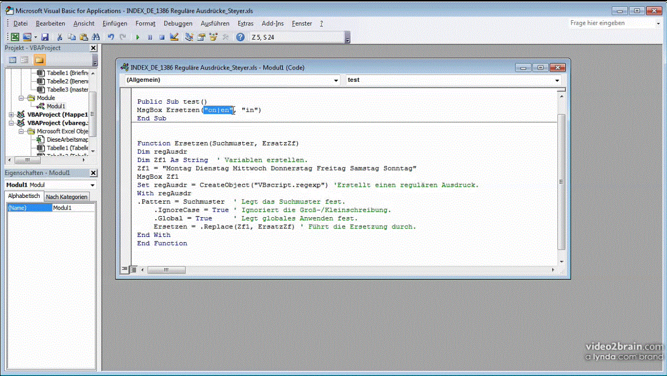Screen dimensions: 667x376
Task: Switch to Full Module View in code window
Action: [133, 270]
